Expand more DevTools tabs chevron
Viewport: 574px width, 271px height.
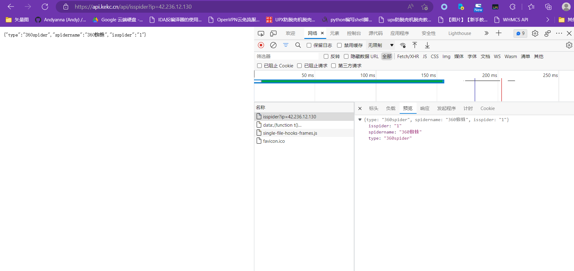[486, 33]
